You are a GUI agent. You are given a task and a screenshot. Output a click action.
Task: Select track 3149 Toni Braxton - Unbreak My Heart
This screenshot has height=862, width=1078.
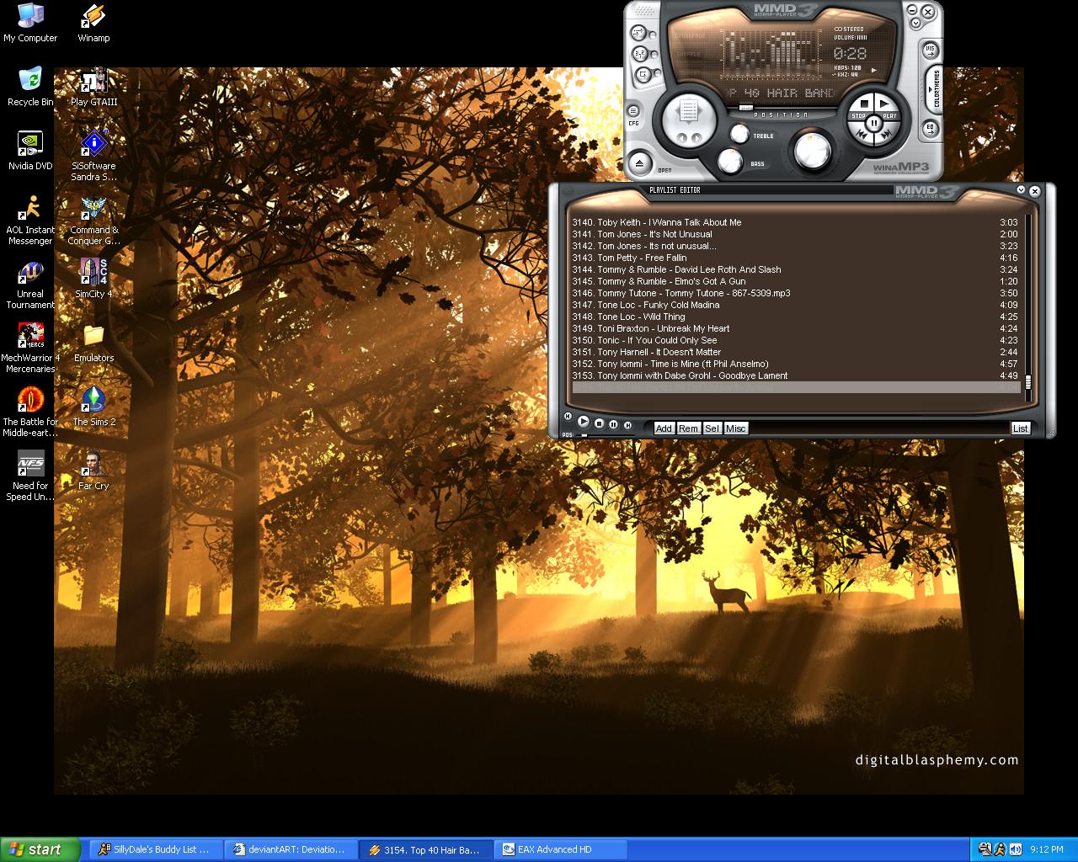[x=796, y=328]
